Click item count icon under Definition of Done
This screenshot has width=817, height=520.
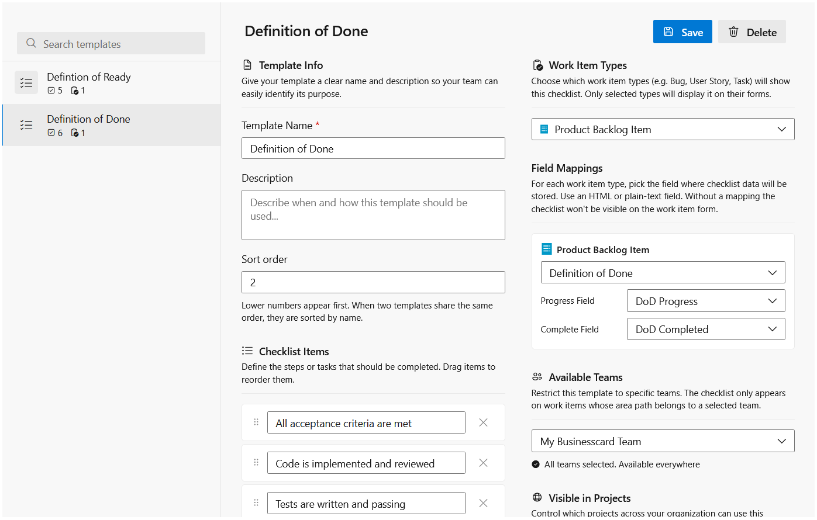click(x=51, y=133)
